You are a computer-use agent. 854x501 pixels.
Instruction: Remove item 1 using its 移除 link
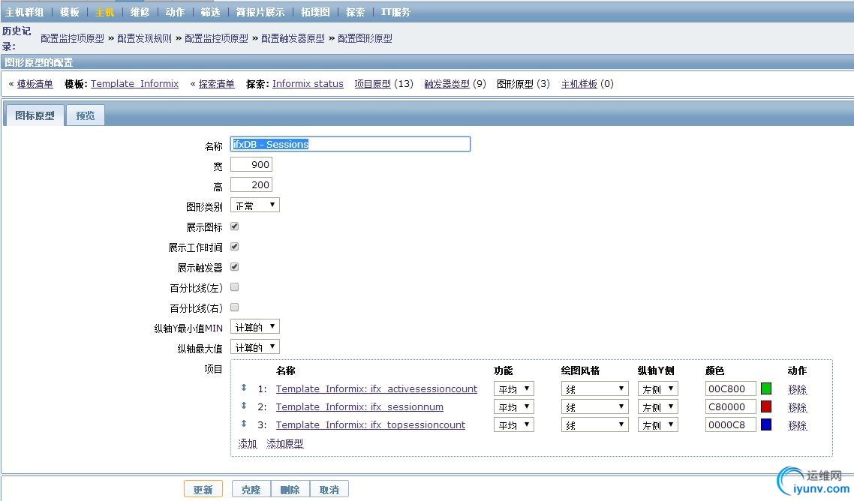tap(798, 389)
